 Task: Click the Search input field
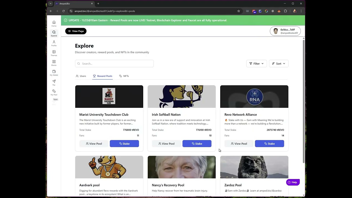click(x=114, y=64)
